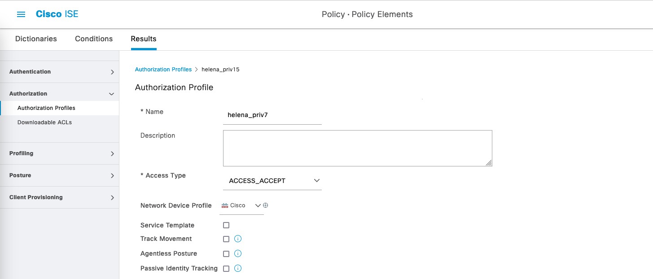Switch to the Dictionaries tab
653x279 pixels.
pyautogui.click(x=36, y=39)
